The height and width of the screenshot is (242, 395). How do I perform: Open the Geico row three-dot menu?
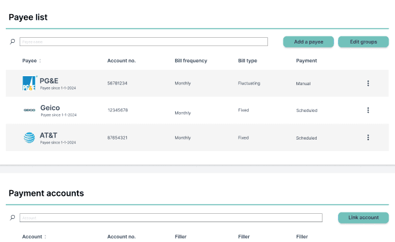tap(368, 110)
